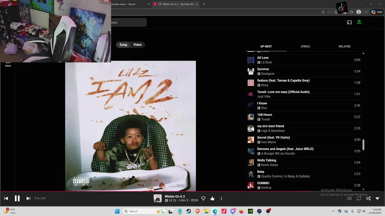Click the GUMMO song thumbnail
Image resolution: width=385 pixels, height=216 pixels.
[x=251, y=185]
